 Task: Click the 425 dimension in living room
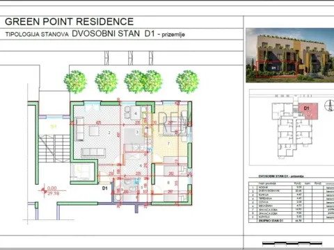click(x=99, y=122)
